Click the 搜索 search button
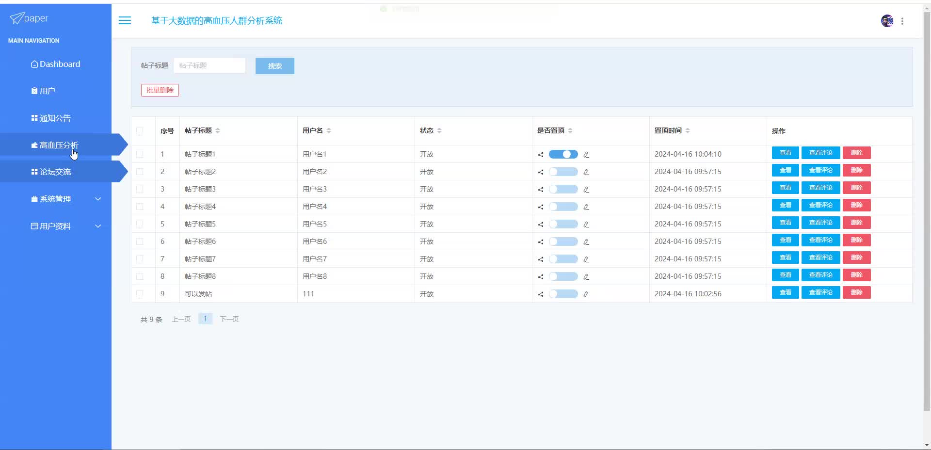This screenshot has height=450, width=931. pos(275,66)
